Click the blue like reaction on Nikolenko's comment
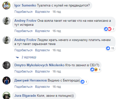Viewport: 117px width, 99px height. 92,69
